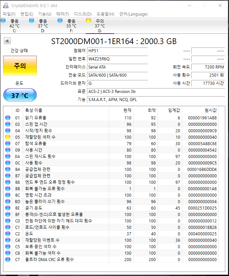The image size is (229, 276).
Task: Switch to drive tab C: at 42 °C
Action: [15, 26]
